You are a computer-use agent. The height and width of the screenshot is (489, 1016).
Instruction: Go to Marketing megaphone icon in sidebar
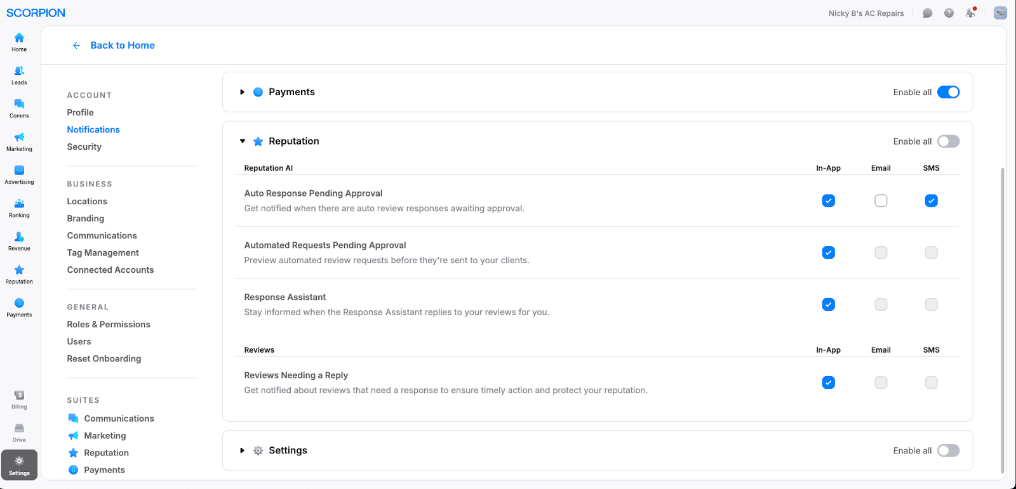(x=19, y=141)
